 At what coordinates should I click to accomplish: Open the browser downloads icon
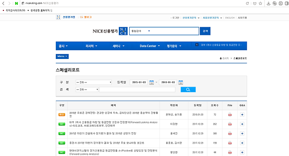(x=269, y=3)
